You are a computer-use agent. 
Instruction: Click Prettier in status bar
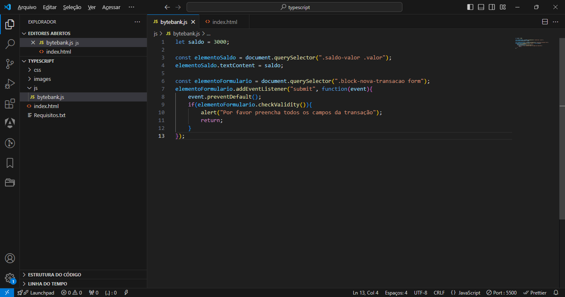535,292
